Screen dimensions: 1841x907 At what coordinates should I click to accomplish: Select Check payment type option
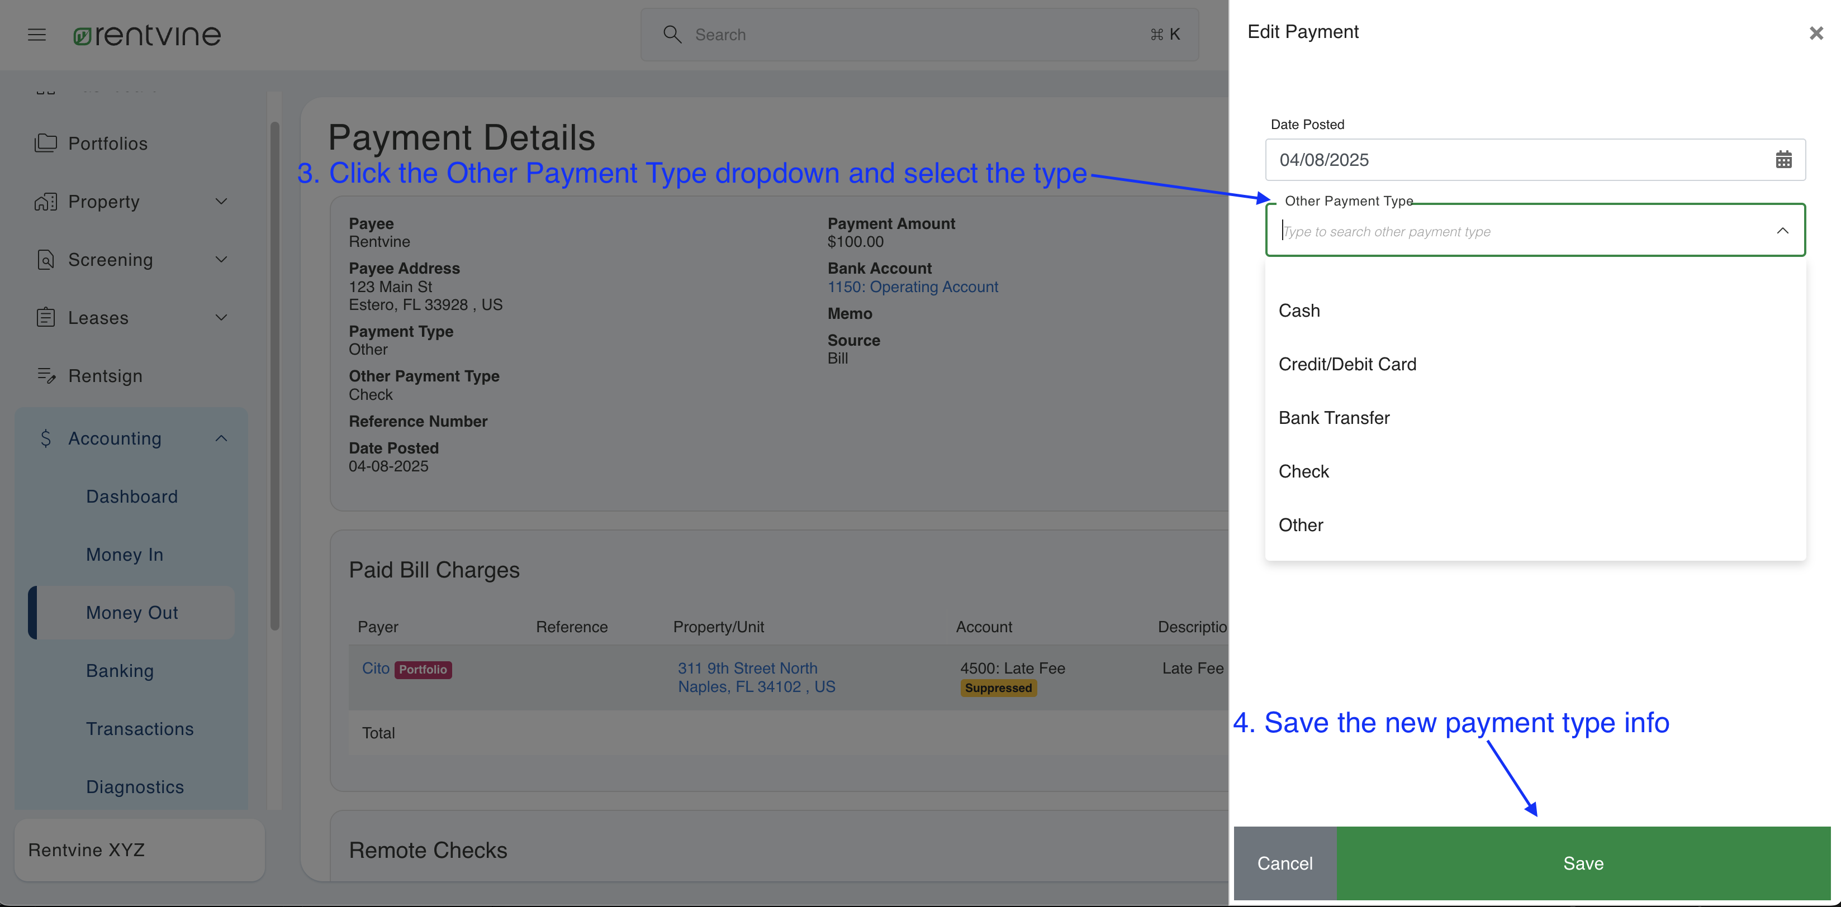click(1535, 471)
